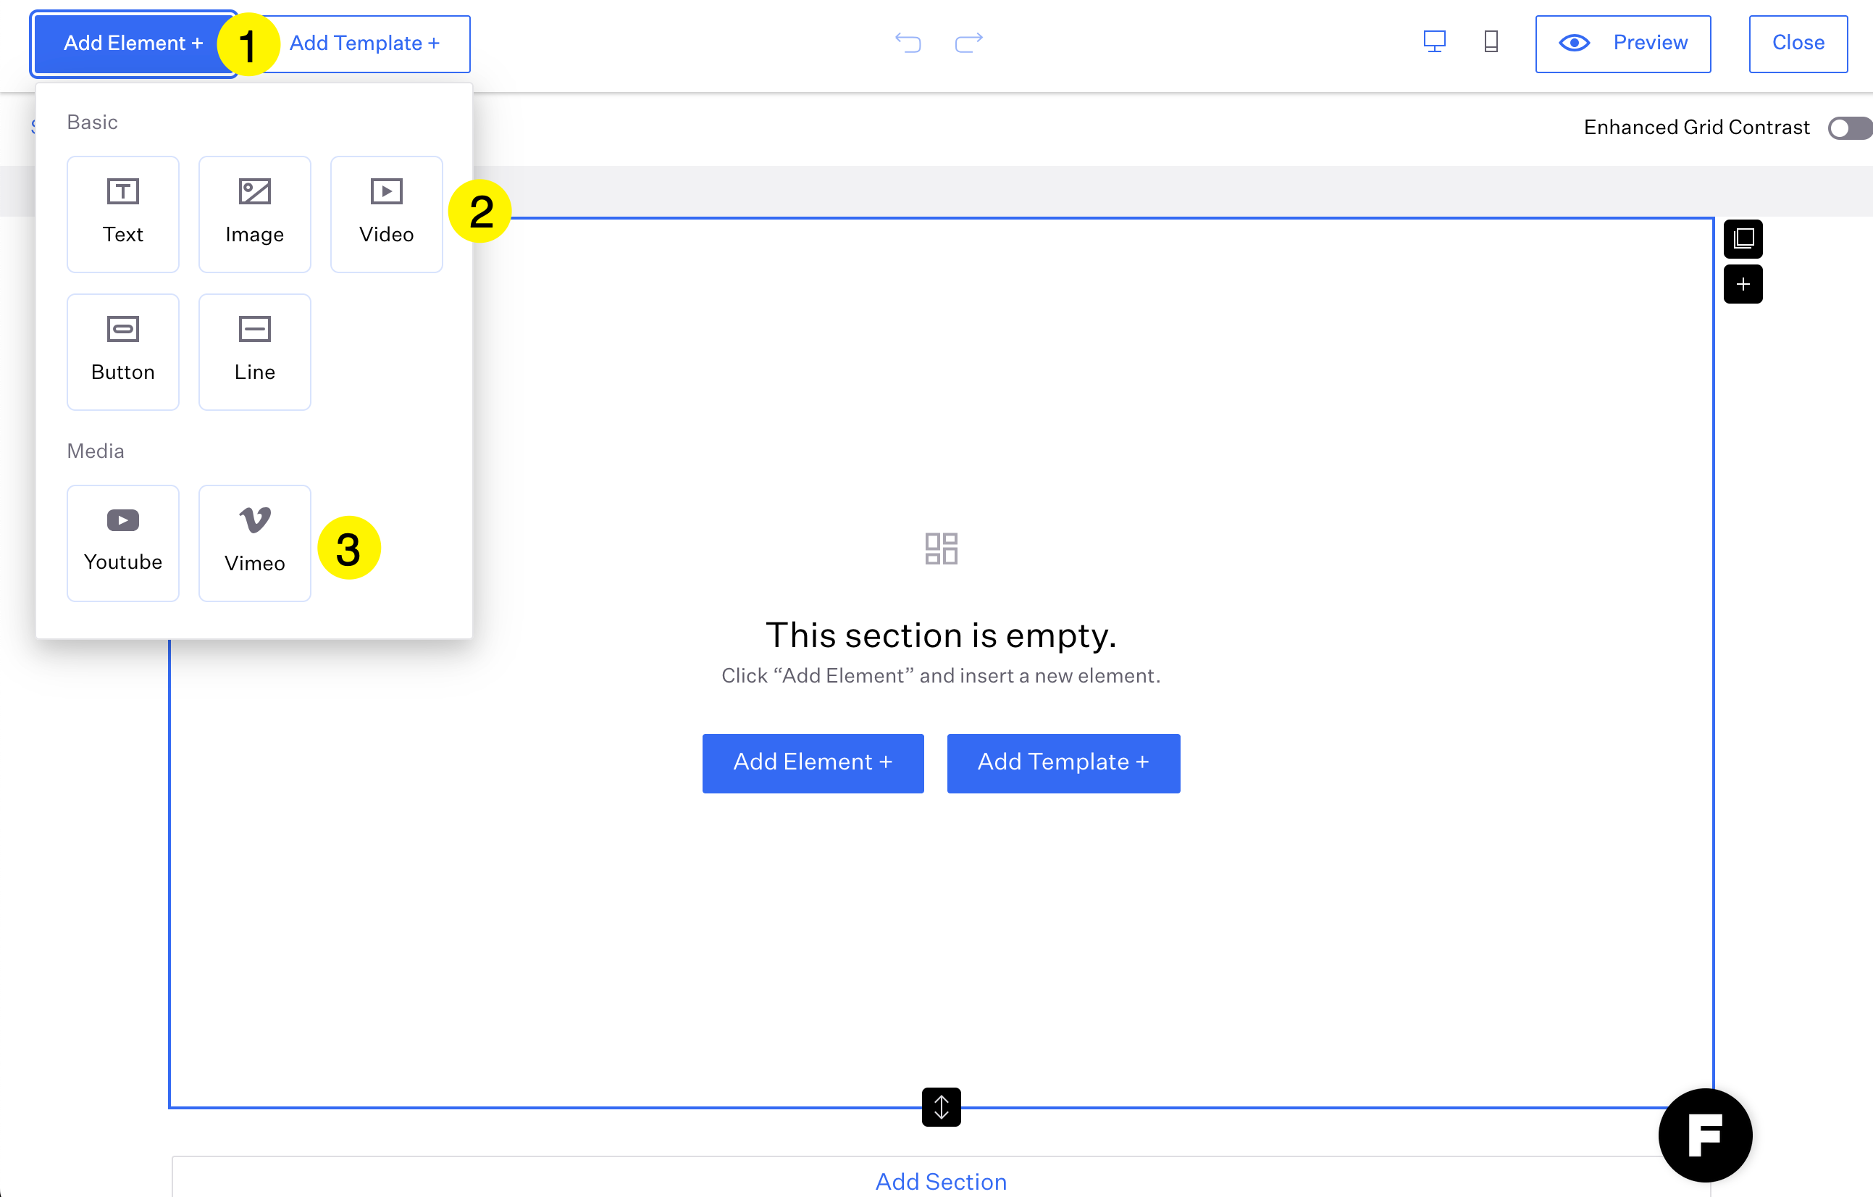Switch to mobile view icon

click(1491, 42)
